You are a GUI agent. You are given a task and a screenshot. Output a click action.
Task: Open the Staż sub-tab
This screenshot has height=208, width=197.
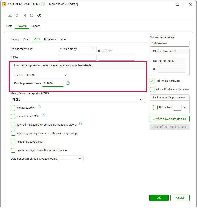(x=27, y=39)
